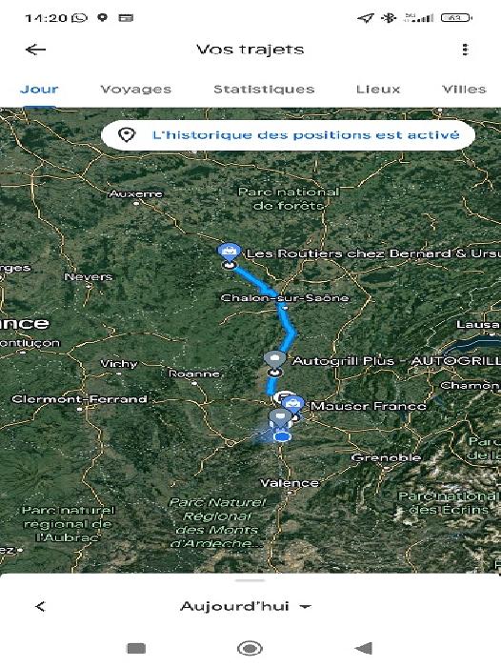Tap the Android home circle button

(250, 648)
